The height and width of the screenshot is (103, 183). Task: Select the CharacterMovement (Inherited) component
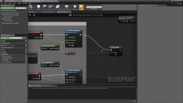11,23
